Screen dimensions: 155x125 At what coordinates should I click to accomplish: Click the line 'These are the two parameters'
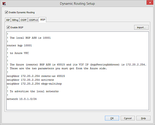pos(57,68)
